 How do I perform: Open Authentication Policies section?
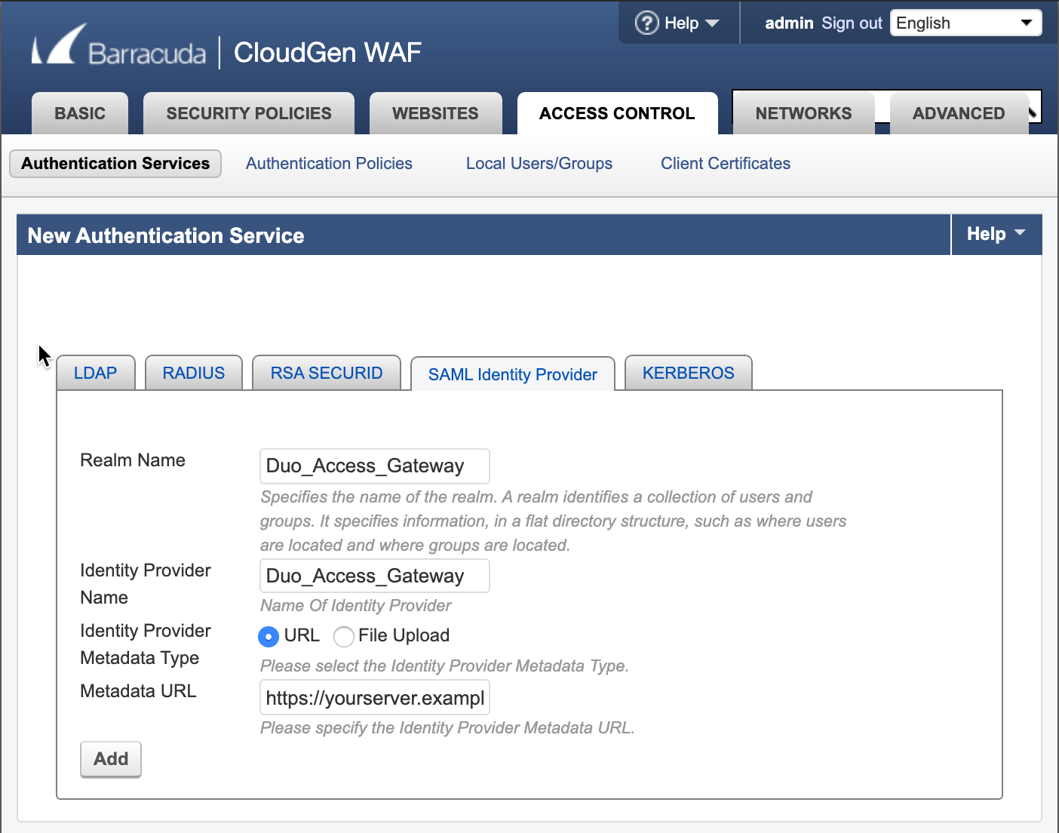click(329, 163)
